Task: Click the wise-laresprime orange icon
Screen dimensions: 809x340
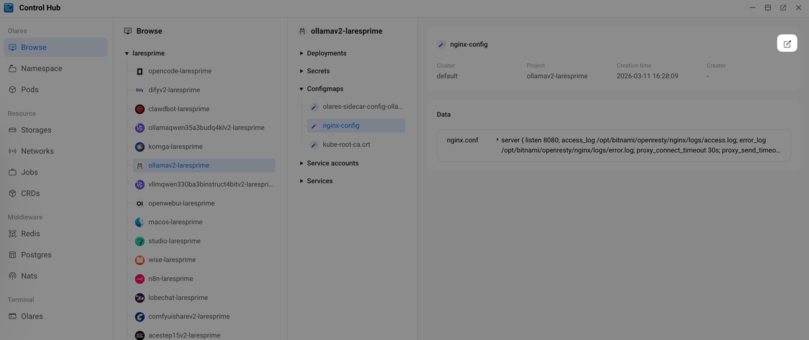Action: (140, 260)
